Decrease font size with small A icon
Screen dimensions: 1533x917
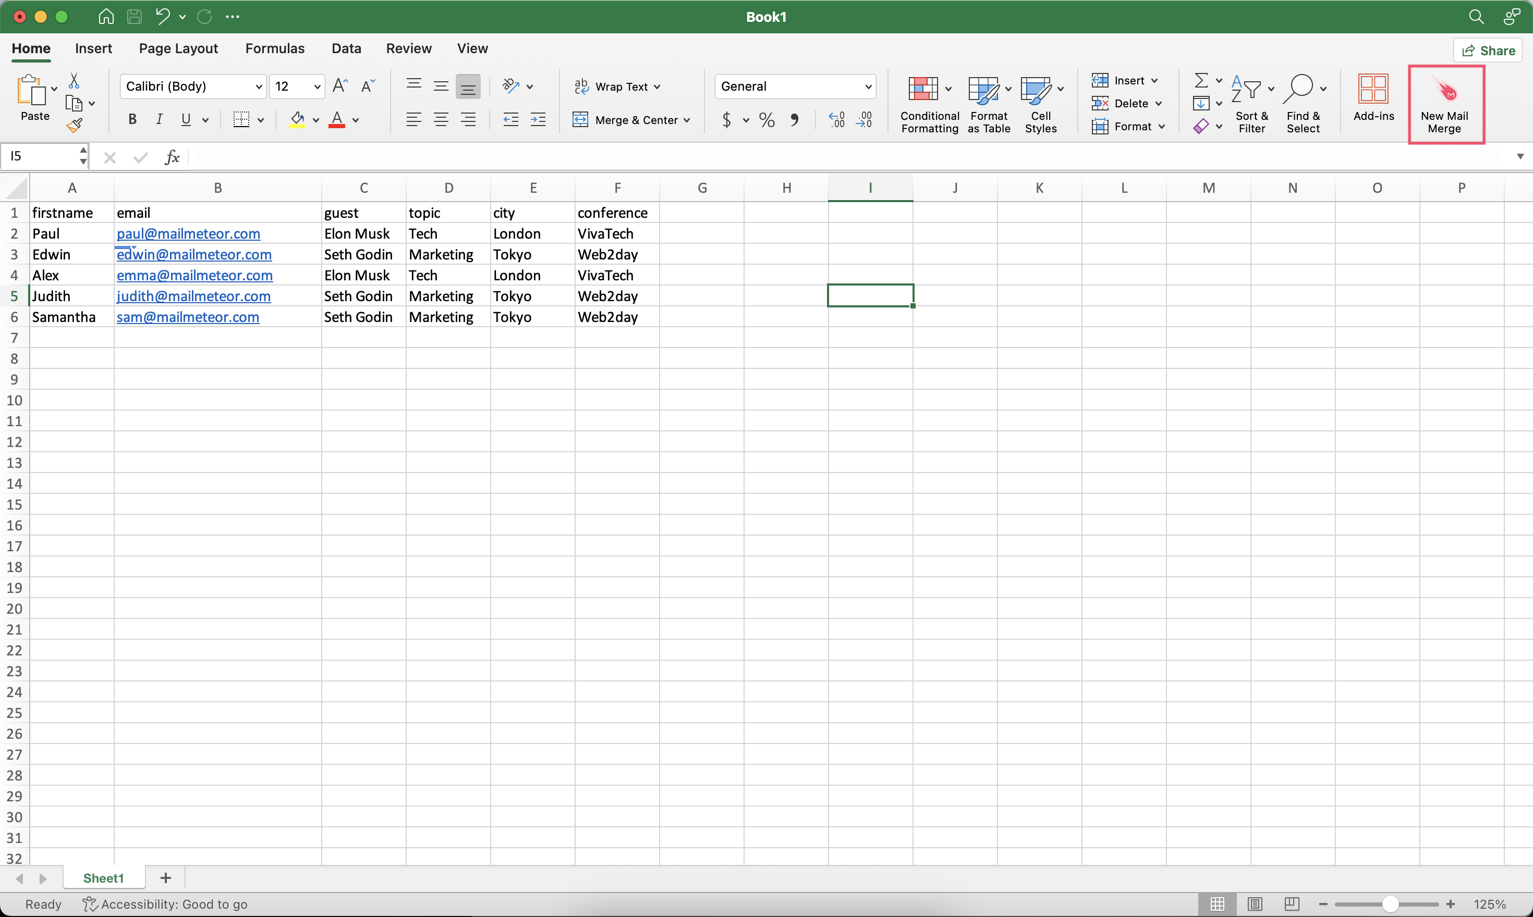[367, 86]
